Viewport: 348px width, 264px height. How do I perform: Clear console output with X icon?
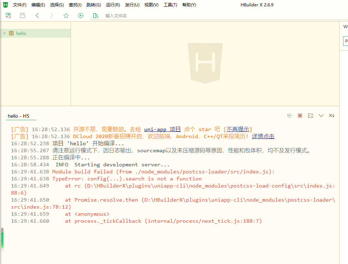click(332, 116)
